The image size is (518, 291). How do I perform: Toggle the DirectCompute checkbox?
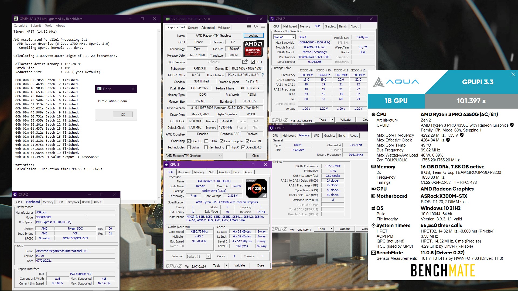tap(221, 141)
